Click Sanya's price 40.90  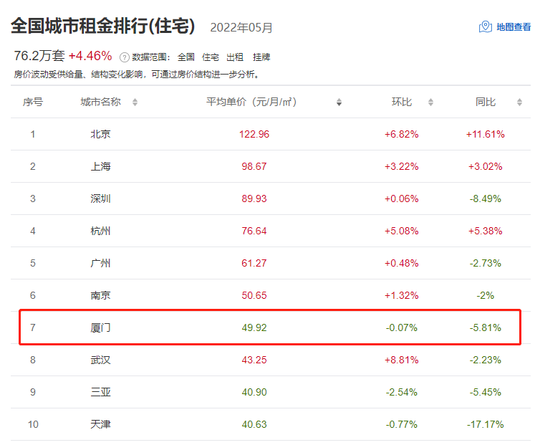[254, 392]
